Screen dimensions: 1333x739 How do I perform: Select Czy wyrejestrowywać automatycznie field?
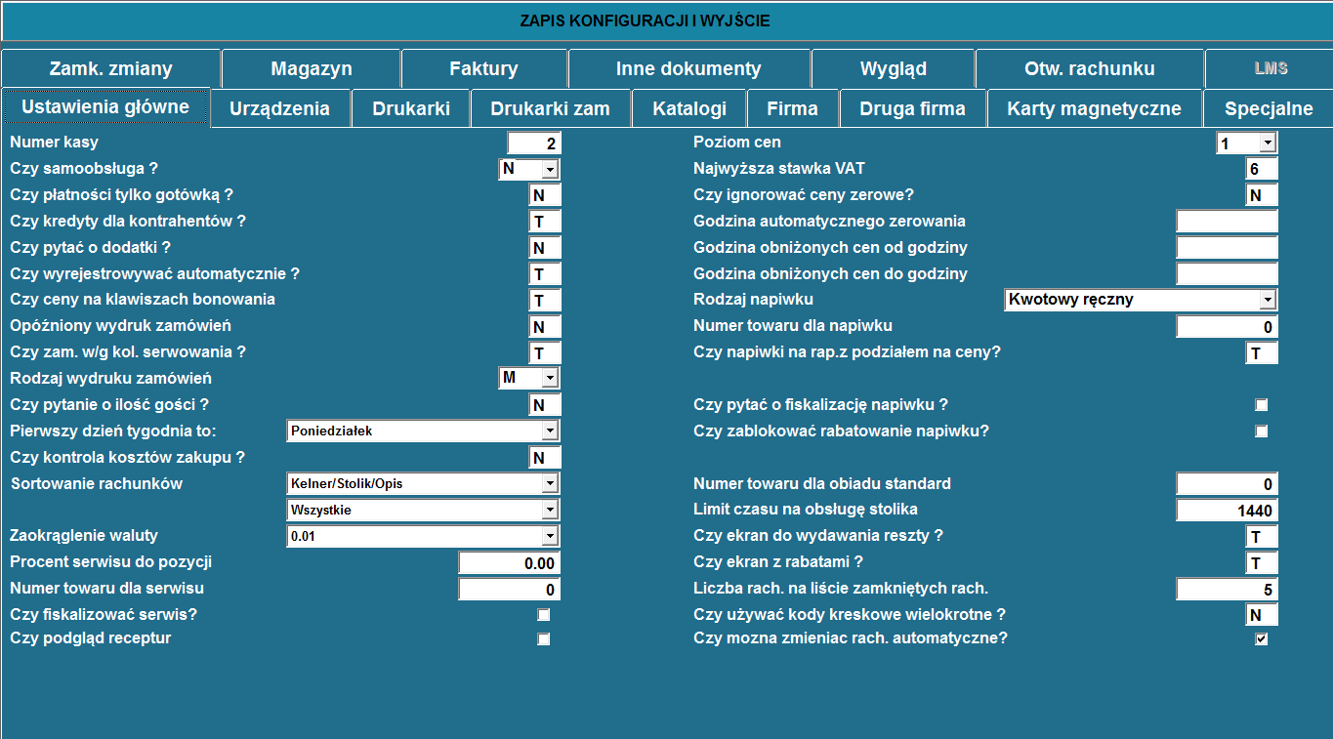click(x=545, y=274)
